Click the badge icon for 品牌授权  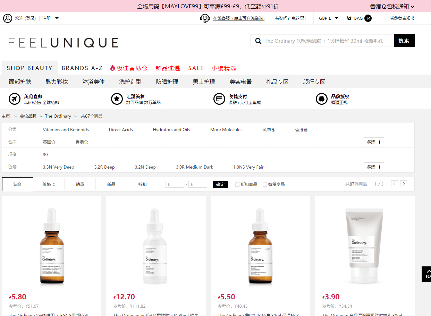coord(322,99)
